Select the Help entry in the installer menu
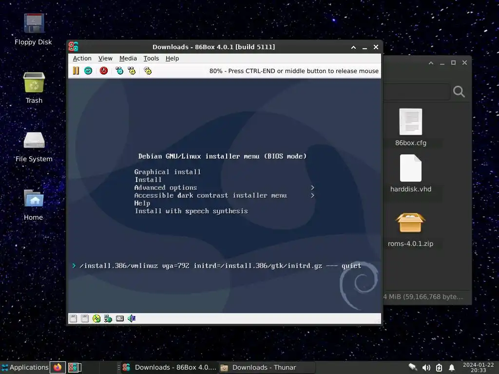The width and height of the screenshot is (499, 374). [x=142, y=203]
